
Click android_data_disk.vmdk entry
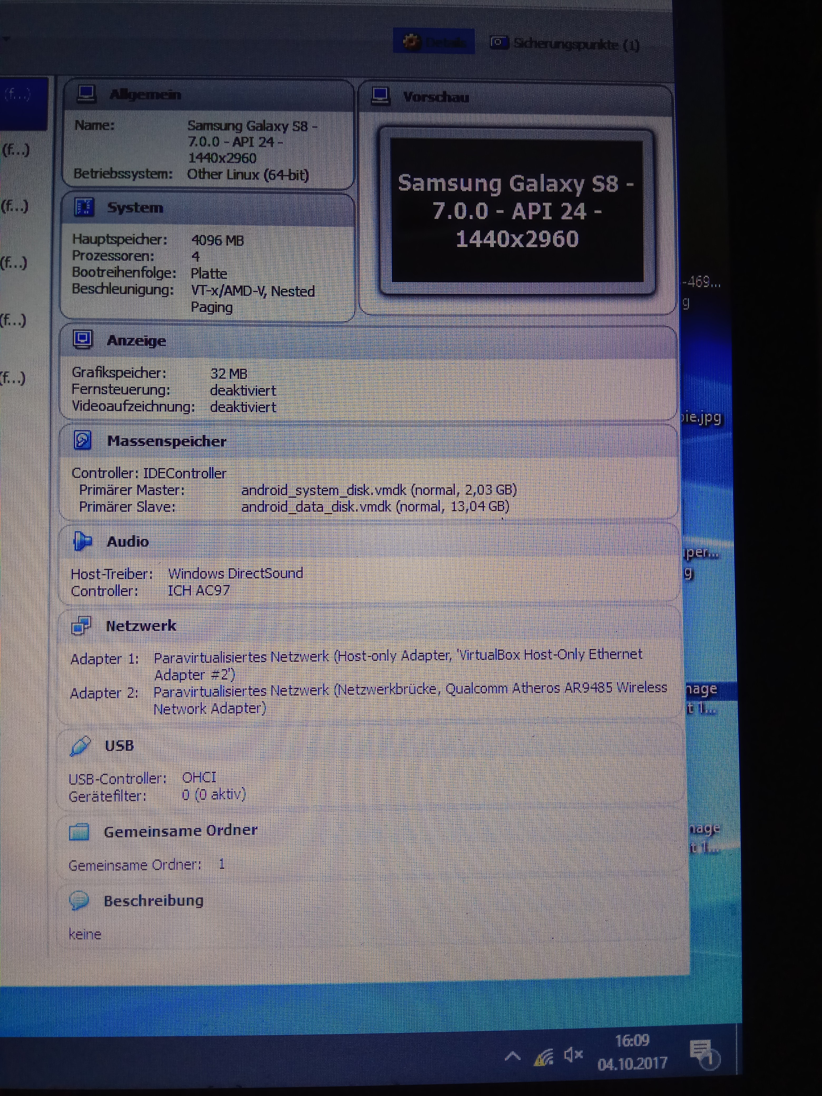[375, 506]
